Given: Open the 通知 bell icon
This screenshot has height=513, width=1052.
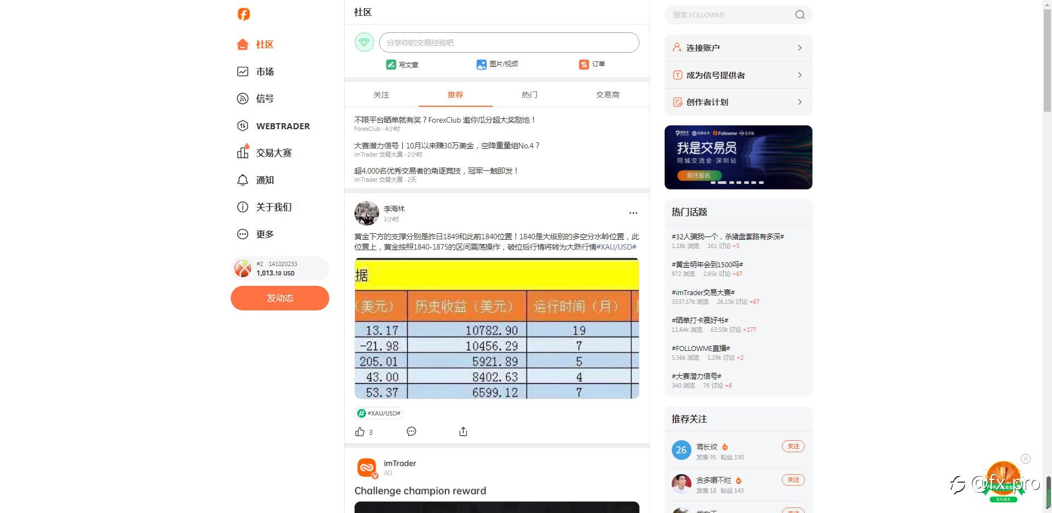Looking at the screenshot, I should [243, 180].
